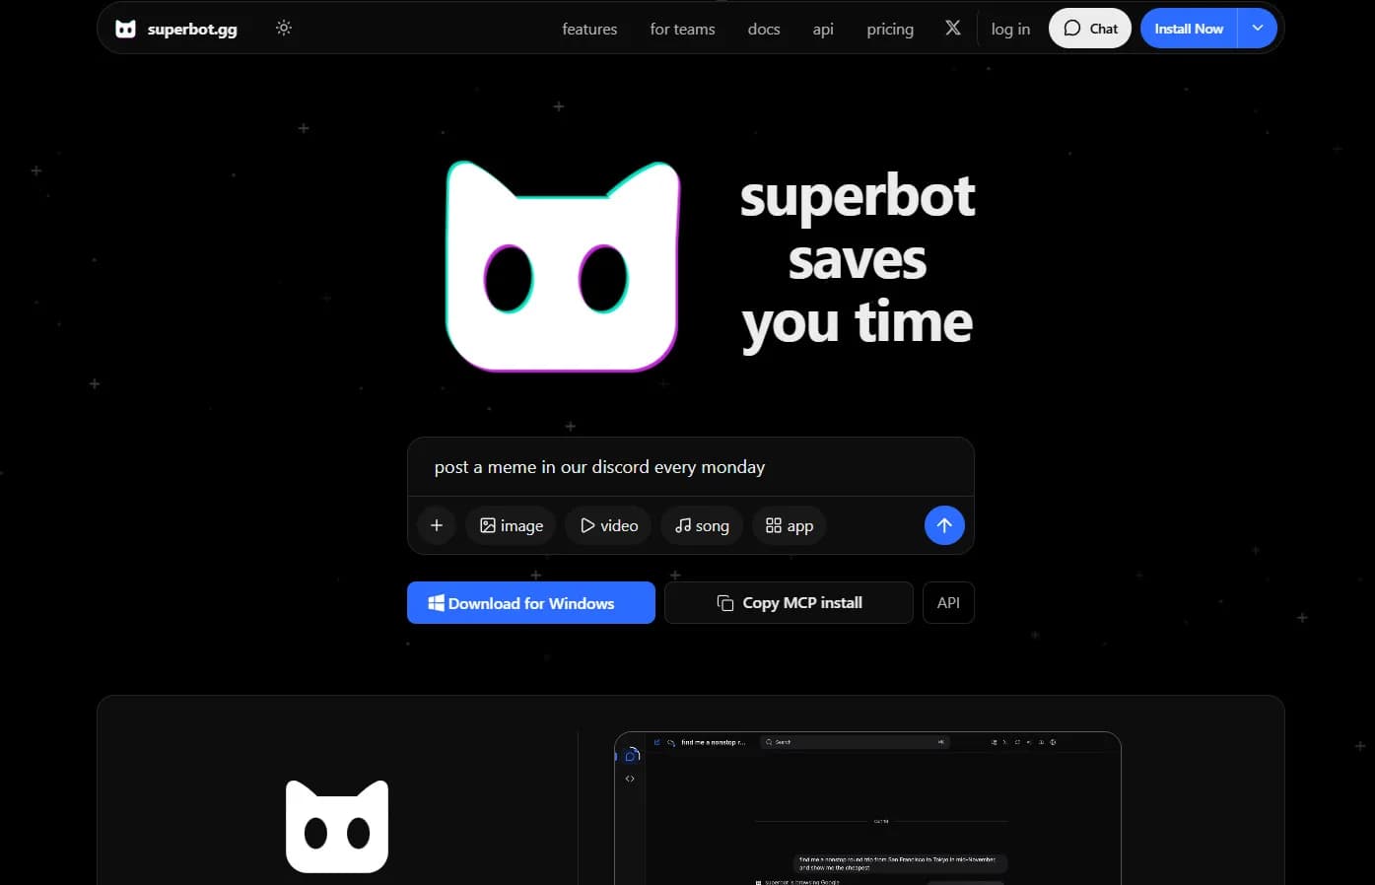Open the X (Twitter) profile icon

pos(953,28)
